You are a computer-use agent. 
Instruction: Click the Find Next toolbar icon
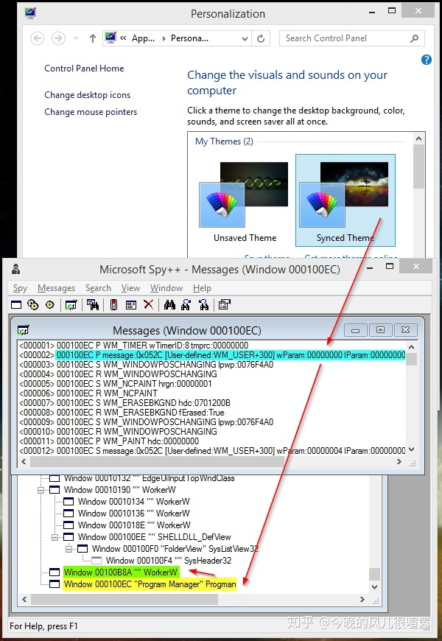tap(186, 304)
